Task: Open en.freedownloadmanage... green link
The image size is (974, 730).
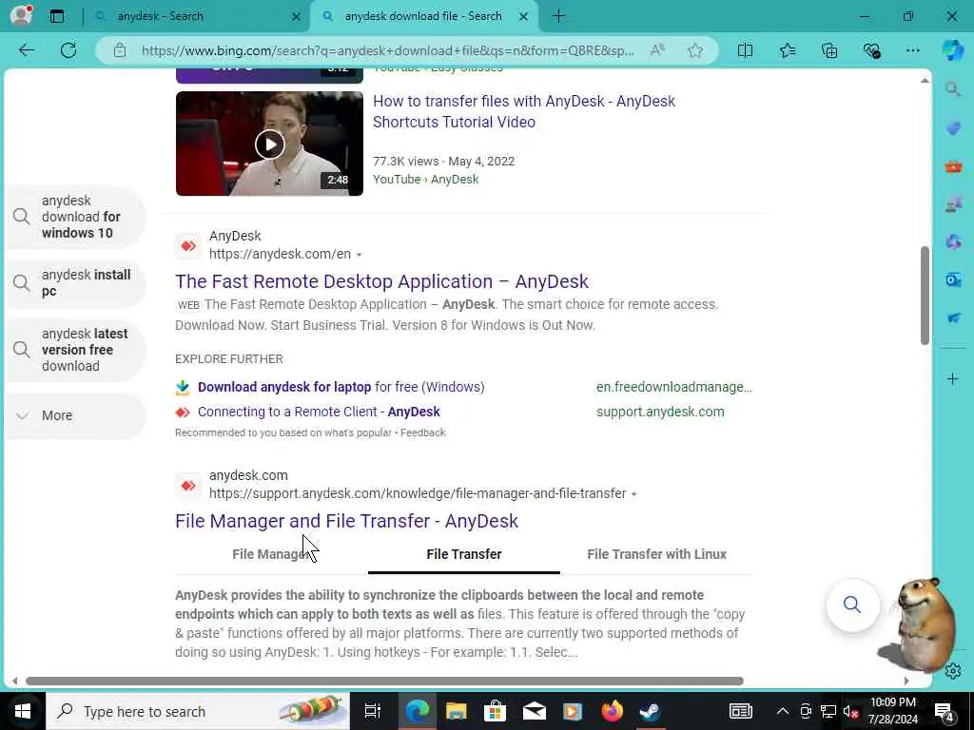Action: point(674,388)
